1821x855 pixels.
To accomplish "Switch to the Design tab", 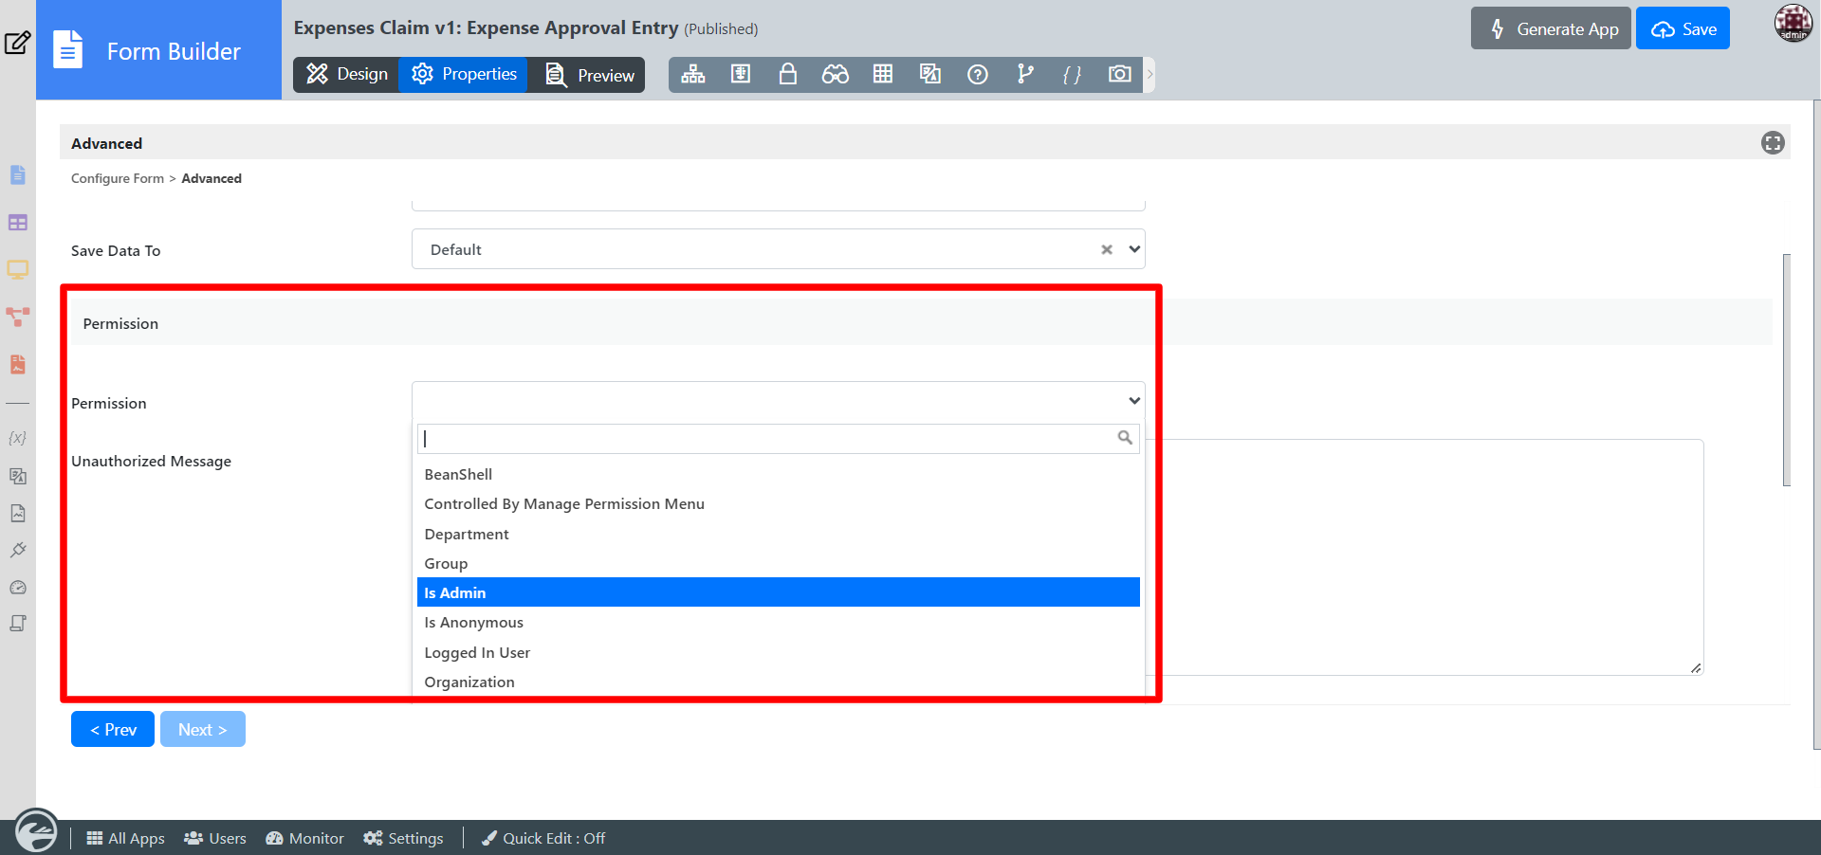I will (x=346, y=74).
